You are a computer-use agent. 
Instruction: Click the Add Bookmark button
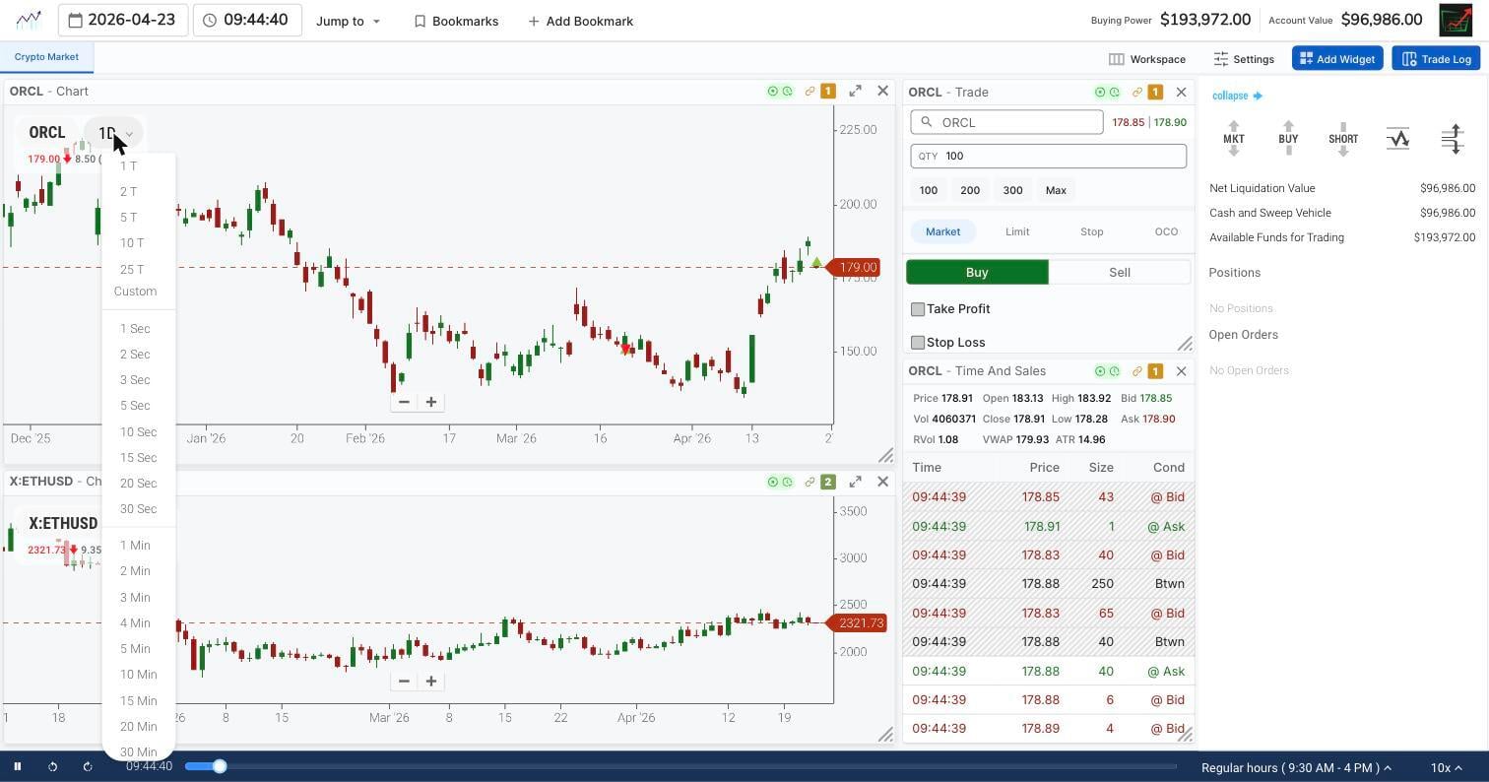pyautogui.click(x=580, y=21)
